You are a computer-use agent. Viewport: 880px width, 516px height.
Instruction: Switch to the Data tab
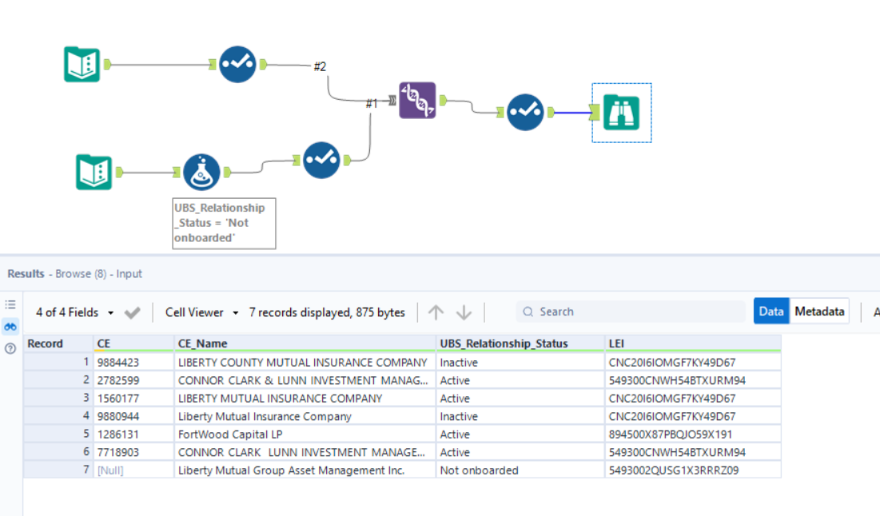[x=770, y=312]
